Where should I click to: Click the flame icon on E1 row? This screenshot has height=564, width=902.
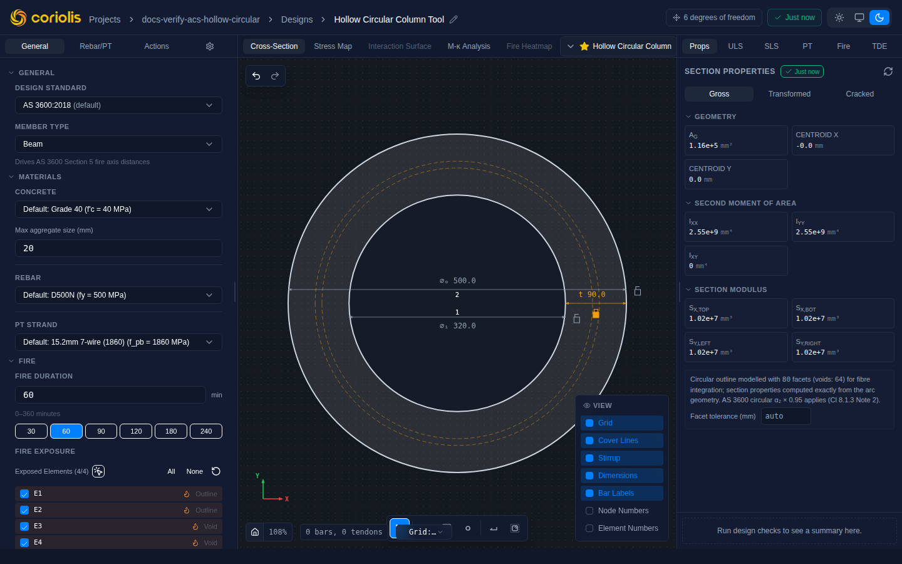pos(187,494)
